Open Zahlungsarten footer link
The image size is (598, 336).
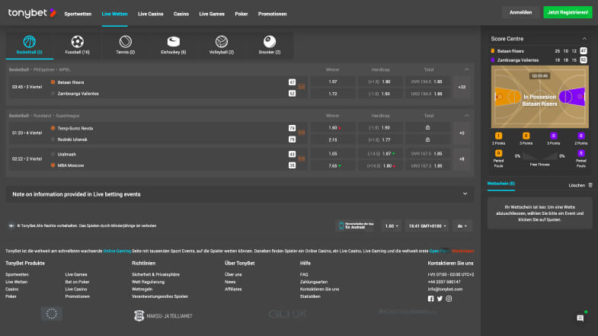[x=314, y=282]
